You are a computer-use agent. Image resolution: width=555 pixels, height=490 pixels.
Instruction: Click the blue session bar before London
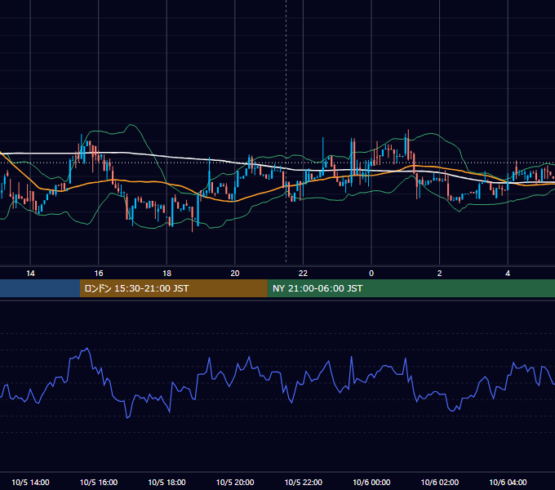[40, 288]
